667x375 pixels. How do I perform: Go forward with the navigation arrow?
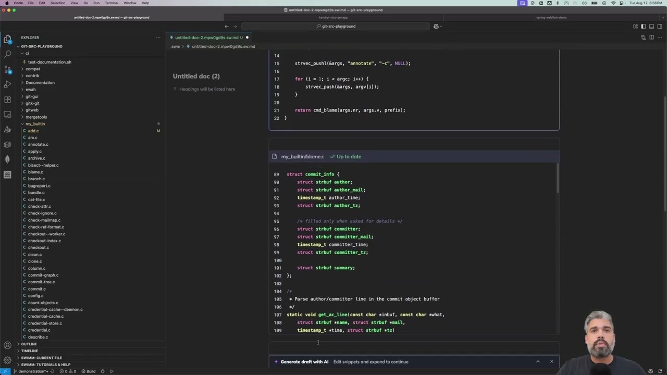(234, 26)
